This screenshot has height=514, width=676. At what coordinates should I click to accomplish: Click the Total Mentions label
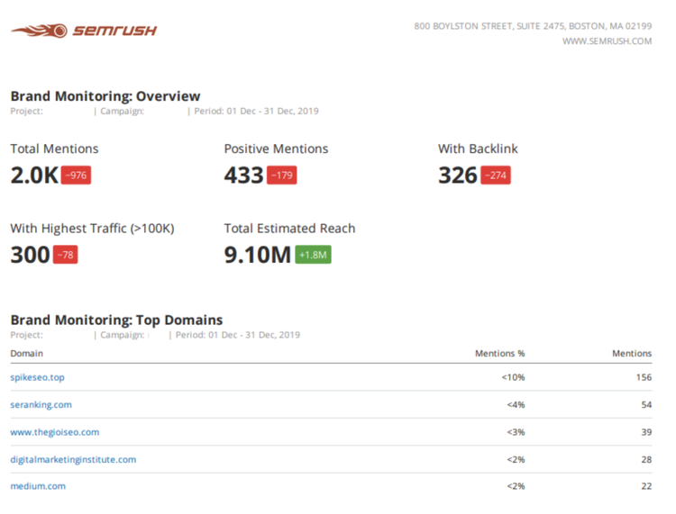pos(54,149)
